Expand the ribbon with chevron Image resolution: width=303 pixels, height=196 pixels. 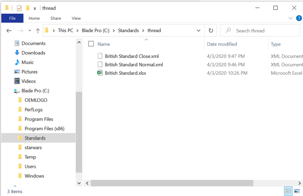pos(290,18)
